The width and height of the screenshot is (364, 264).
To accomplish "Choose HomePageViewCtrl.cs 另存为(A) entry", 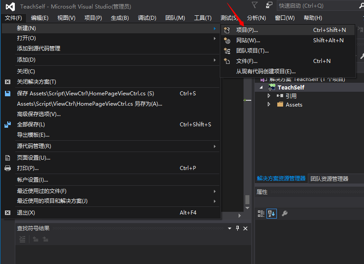I will coord(111,104).
